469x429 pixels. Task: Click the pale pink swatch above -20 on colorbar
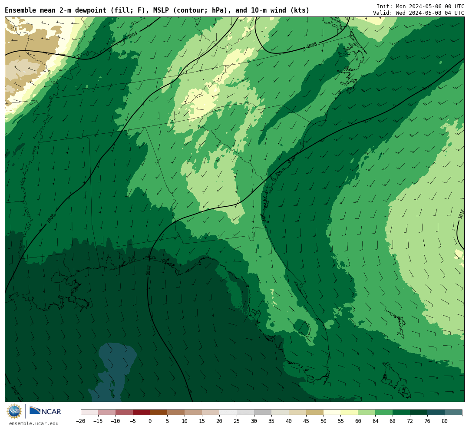point(89,412)
